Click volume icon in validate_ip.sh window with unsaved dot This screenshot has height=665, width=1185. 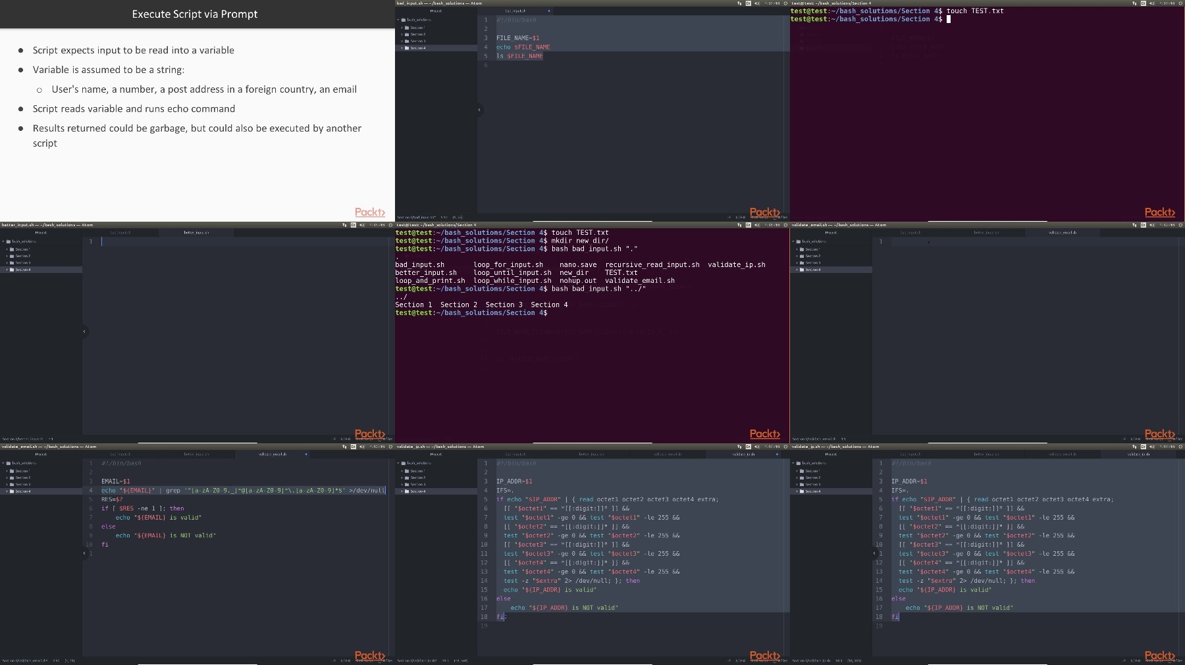pyautogui.click(x=757, y=447)
